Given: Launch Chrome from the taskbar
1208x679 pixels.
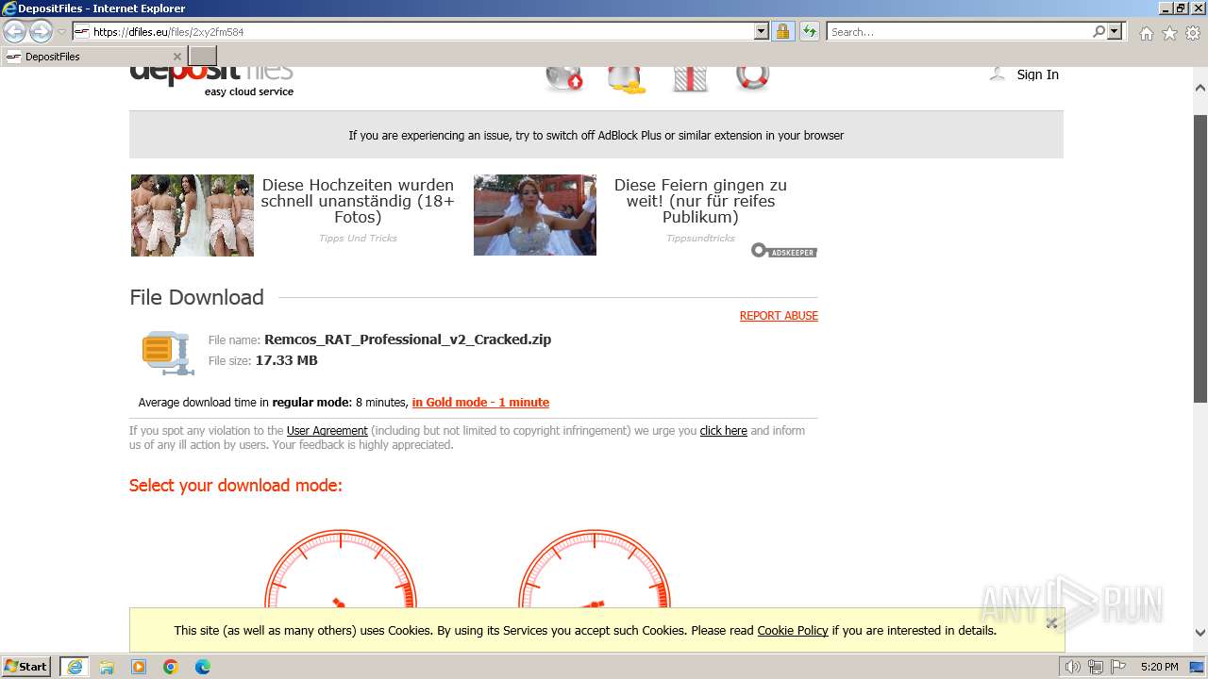Looking at the screenshot, I should tap(171, 667).
